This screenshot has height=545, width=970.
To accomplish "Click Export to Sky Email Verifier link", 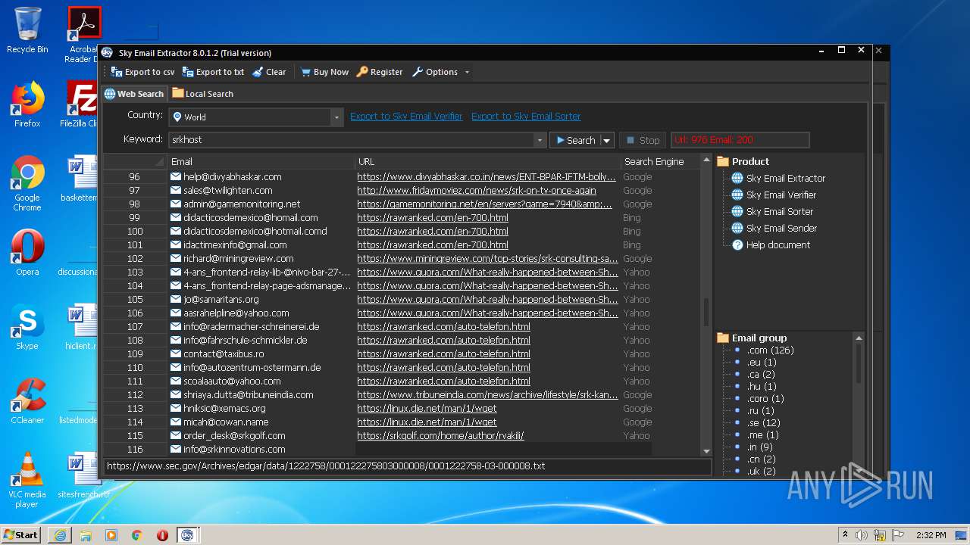I will [406, 117].
